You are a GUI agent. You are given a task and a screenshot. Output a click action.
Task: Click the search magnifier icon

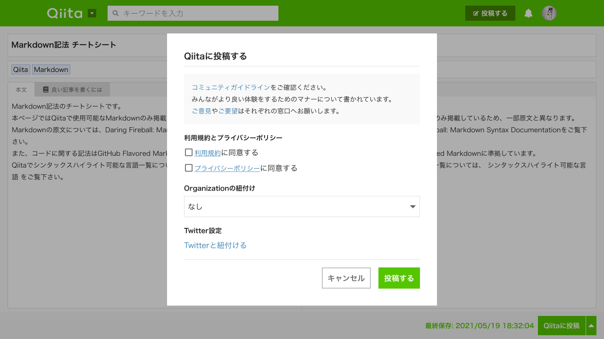click(x=116, y=13)
